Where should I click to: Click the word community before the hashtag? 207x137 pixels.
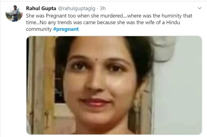click(x=39, y=29)
